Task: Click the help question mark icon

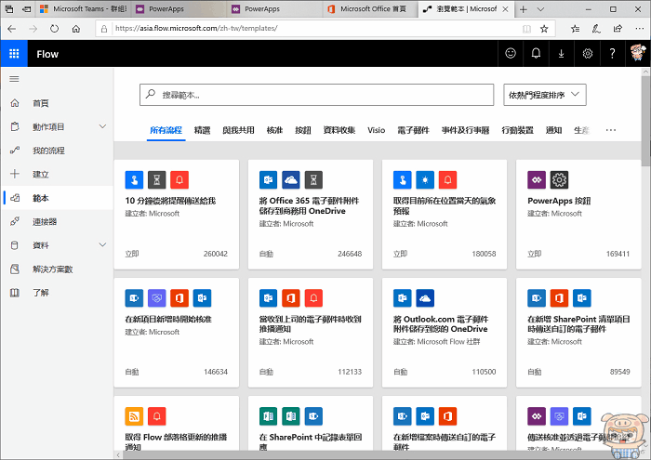Action: click(613, 54)
